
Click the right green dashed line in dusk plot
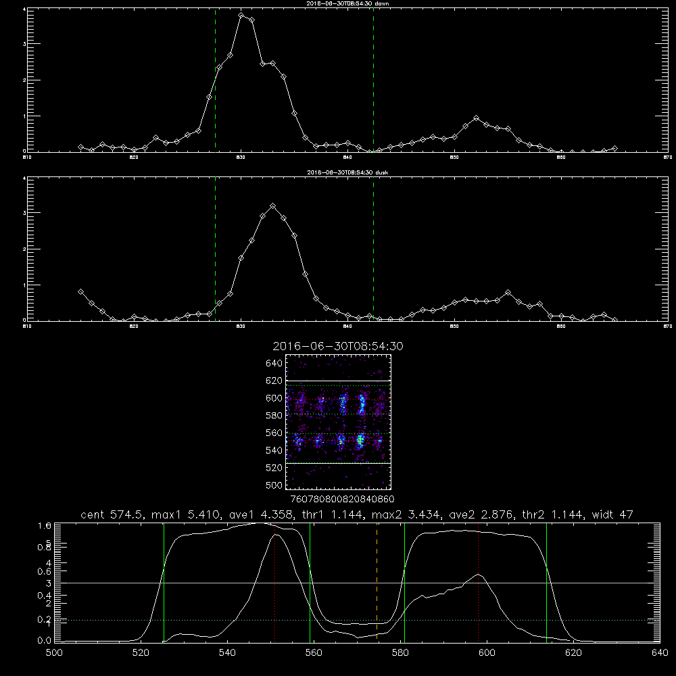373,249
